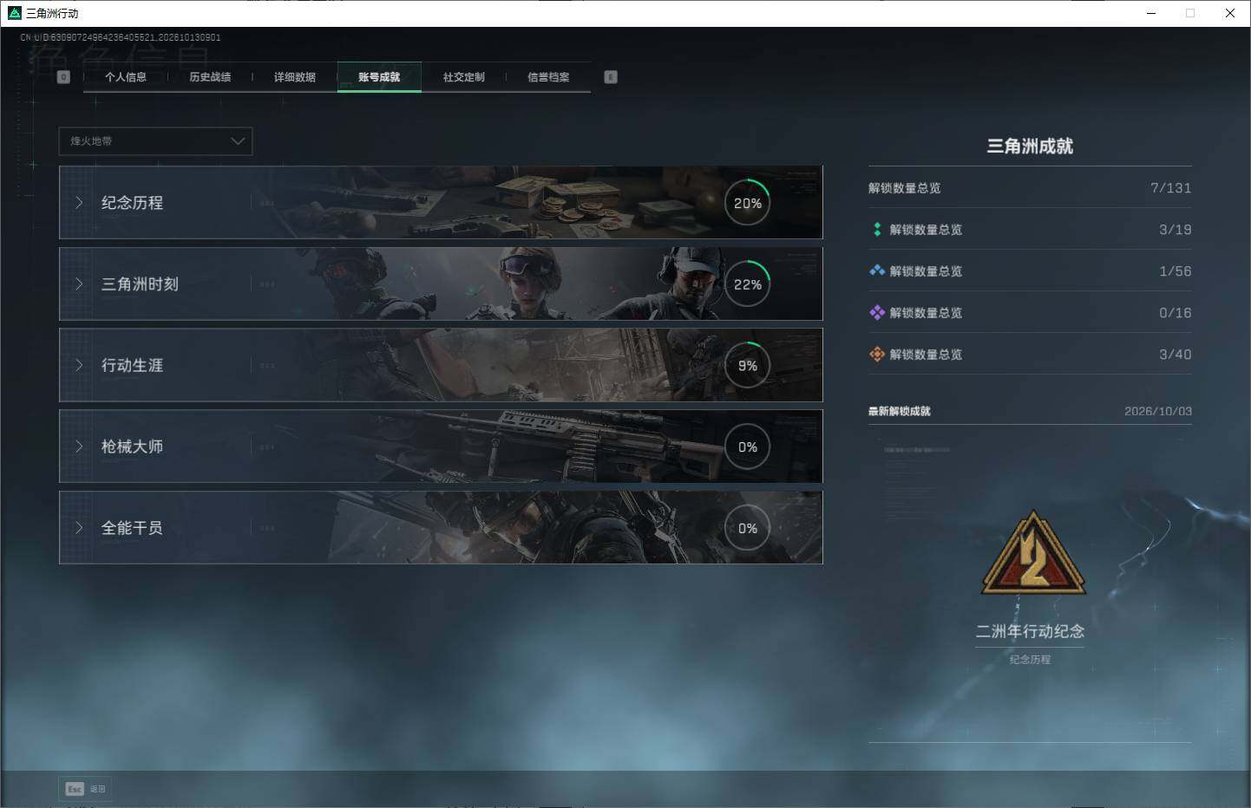Click the purple diamond rarity icon
Image resolution: width=1251 pixels, height=808 pixels.
(x=877, y=312)
